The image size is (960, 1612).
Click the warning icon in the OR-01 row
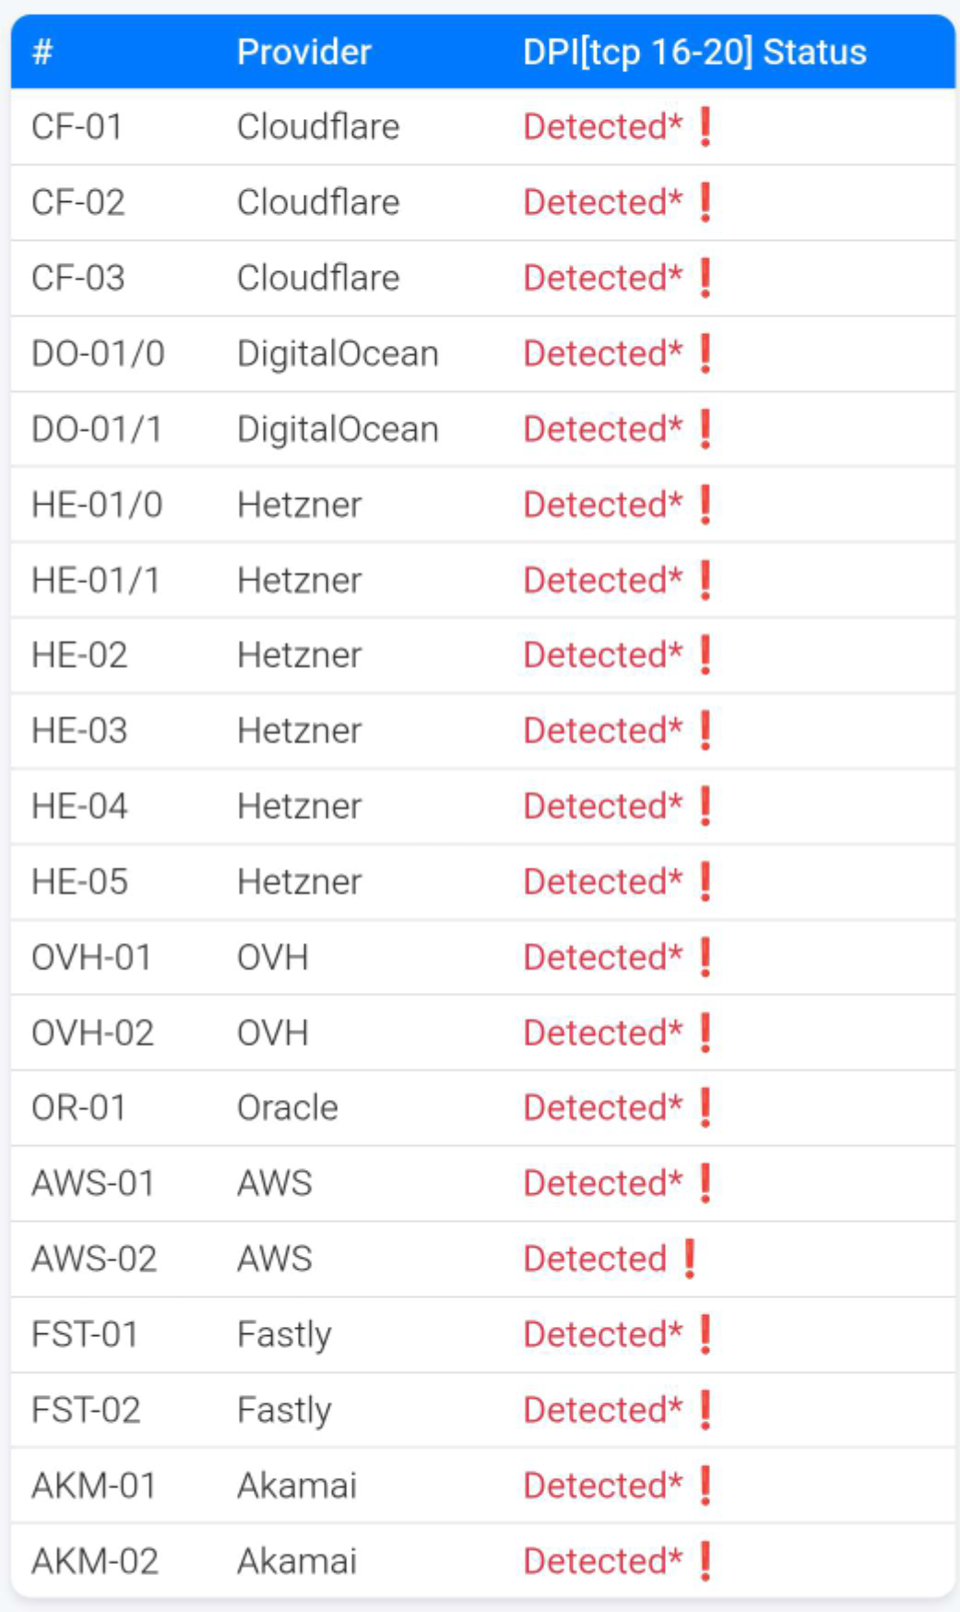[705, 1107]
